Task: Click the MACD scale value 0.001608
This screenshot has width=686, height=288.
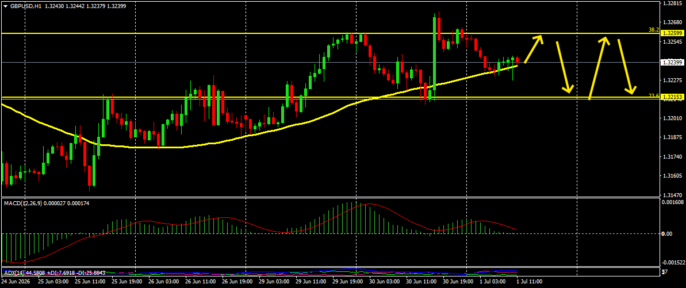Action: 672,203
